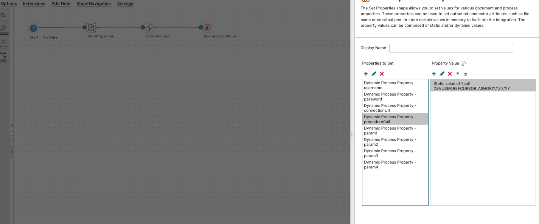Viewport: 539px width, 224px height.
Task: Click Show Navigation
Action: pos(93,3)
